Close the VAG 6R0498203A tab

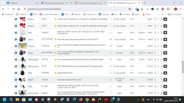pos(139,3)
